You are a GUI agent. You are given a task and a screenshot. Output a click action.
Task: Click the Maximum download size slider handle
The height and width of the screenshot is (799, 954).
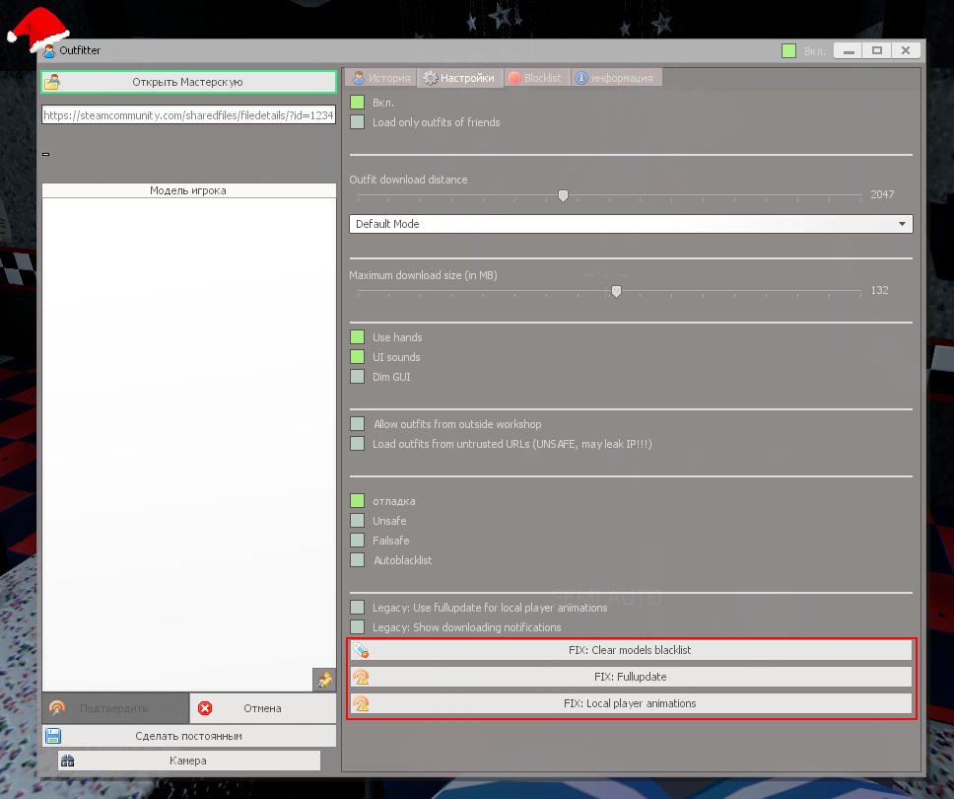click(x=616, y=292)
